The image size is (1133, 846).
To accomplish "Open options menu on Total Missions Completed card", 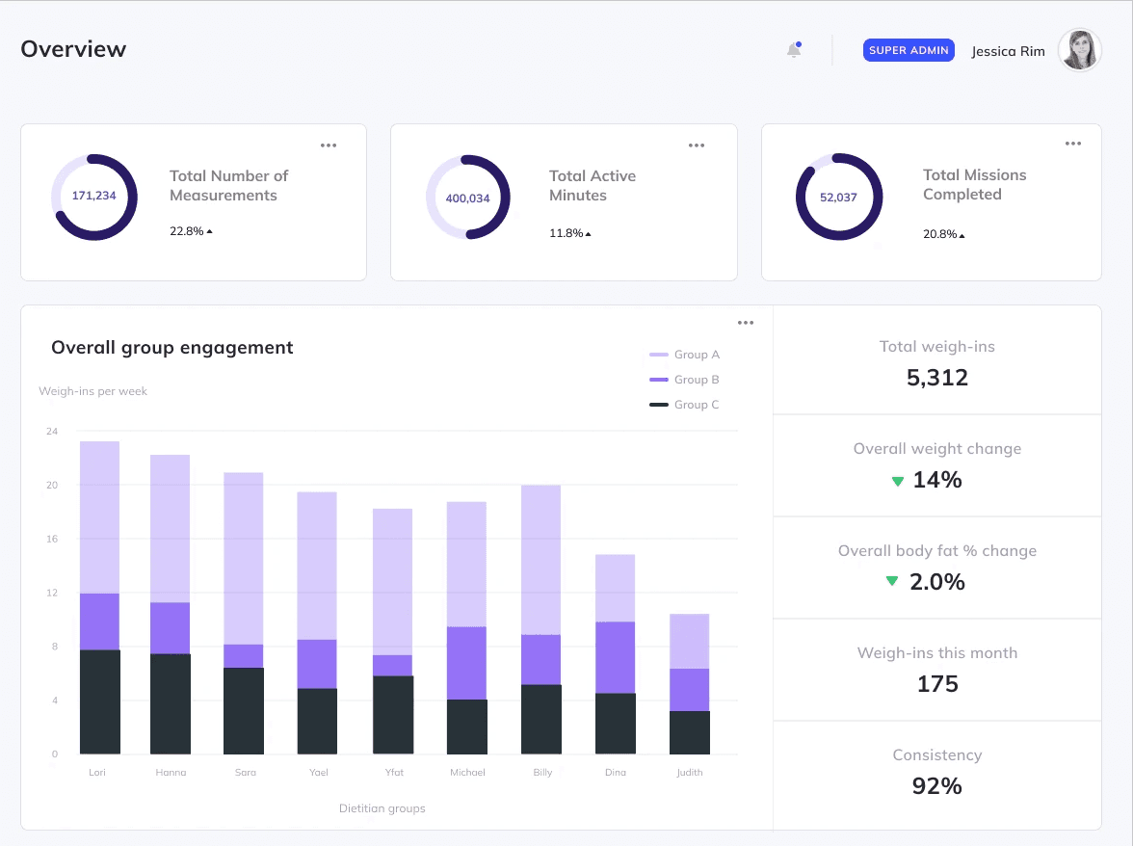I will tap(1073, 143).
